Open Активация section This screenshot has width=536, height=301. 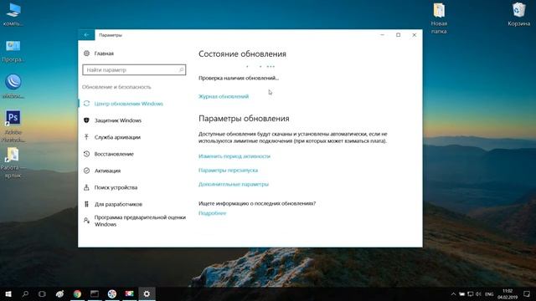pos(107,171)
